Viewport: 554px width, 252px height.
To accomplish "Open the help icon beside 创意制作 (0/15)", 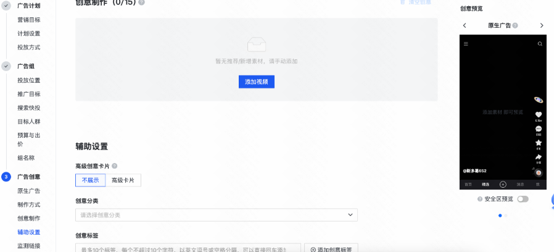I will (x=141, y=2).
